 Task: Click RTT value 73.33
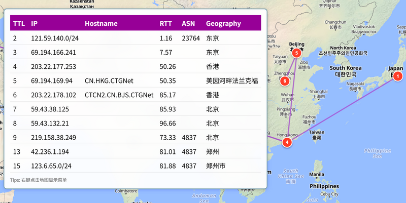pos(167,138)
